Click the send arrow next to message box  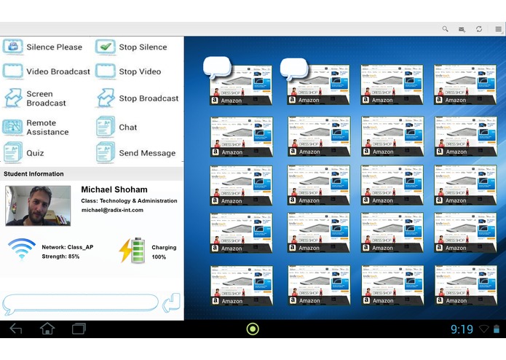click(171, 303)
